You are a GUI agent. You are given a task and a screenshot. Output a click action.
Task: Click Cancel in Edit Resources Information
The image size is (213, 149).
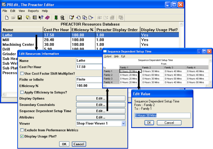click(x=79, y=144)
